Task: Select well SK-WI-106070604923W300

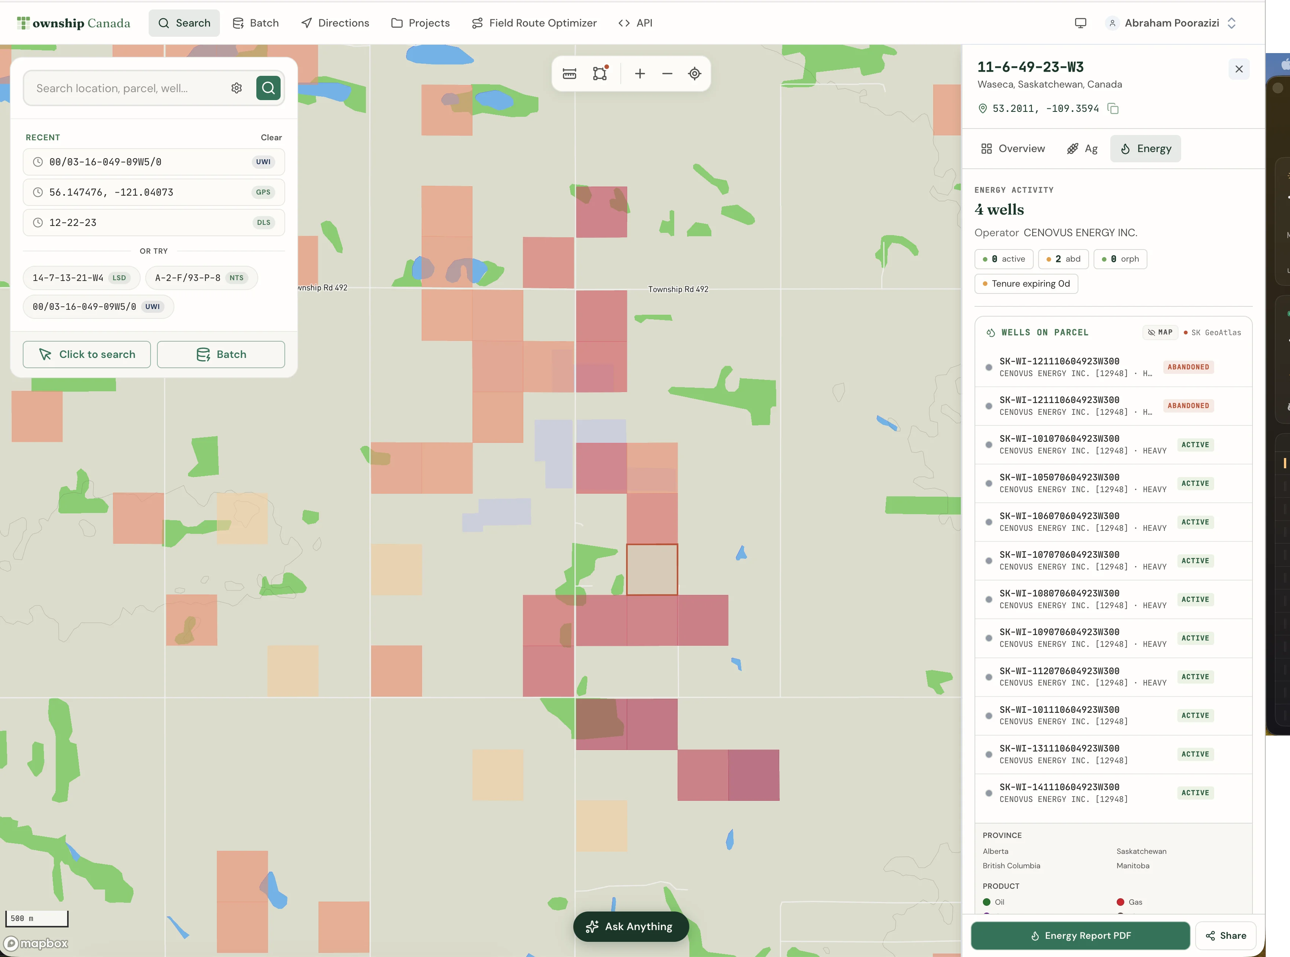Action: coord(1113,522)
